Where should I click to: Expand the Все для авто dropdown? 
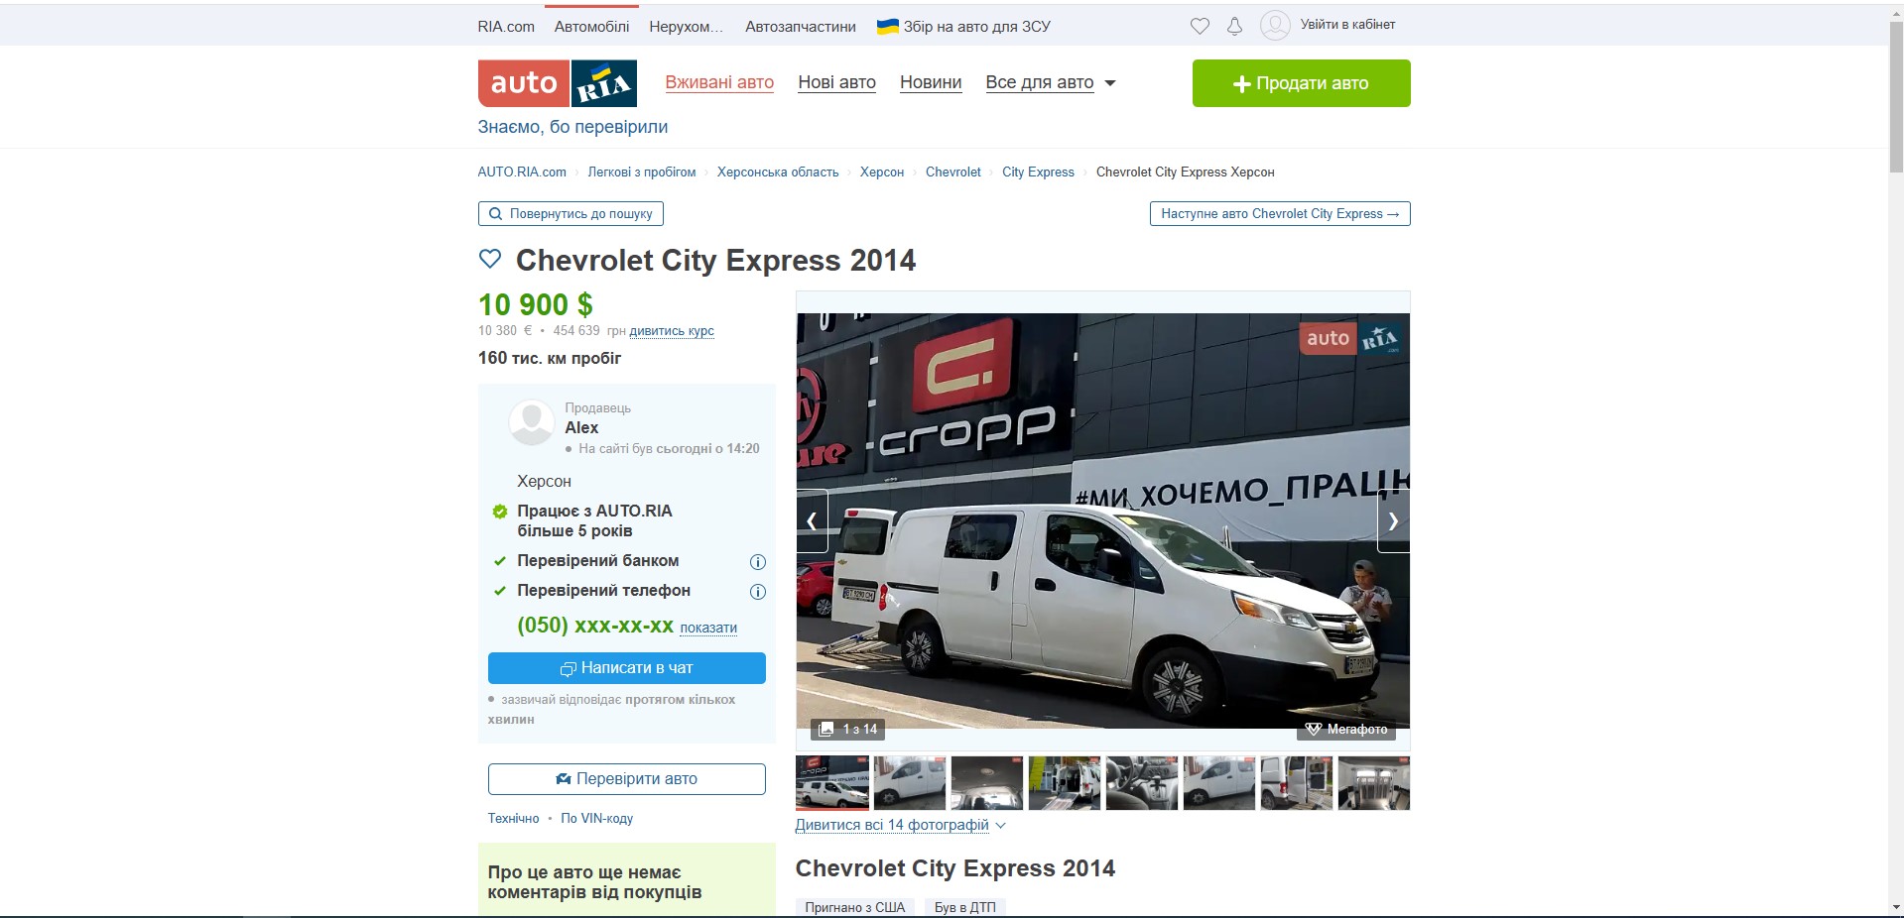[1051, 83]
